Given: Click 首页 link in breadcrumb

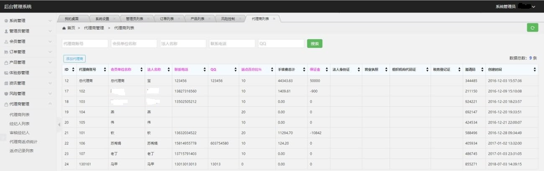Looking at the screenshot, I should pyautogui.click(x=71, y=28).
